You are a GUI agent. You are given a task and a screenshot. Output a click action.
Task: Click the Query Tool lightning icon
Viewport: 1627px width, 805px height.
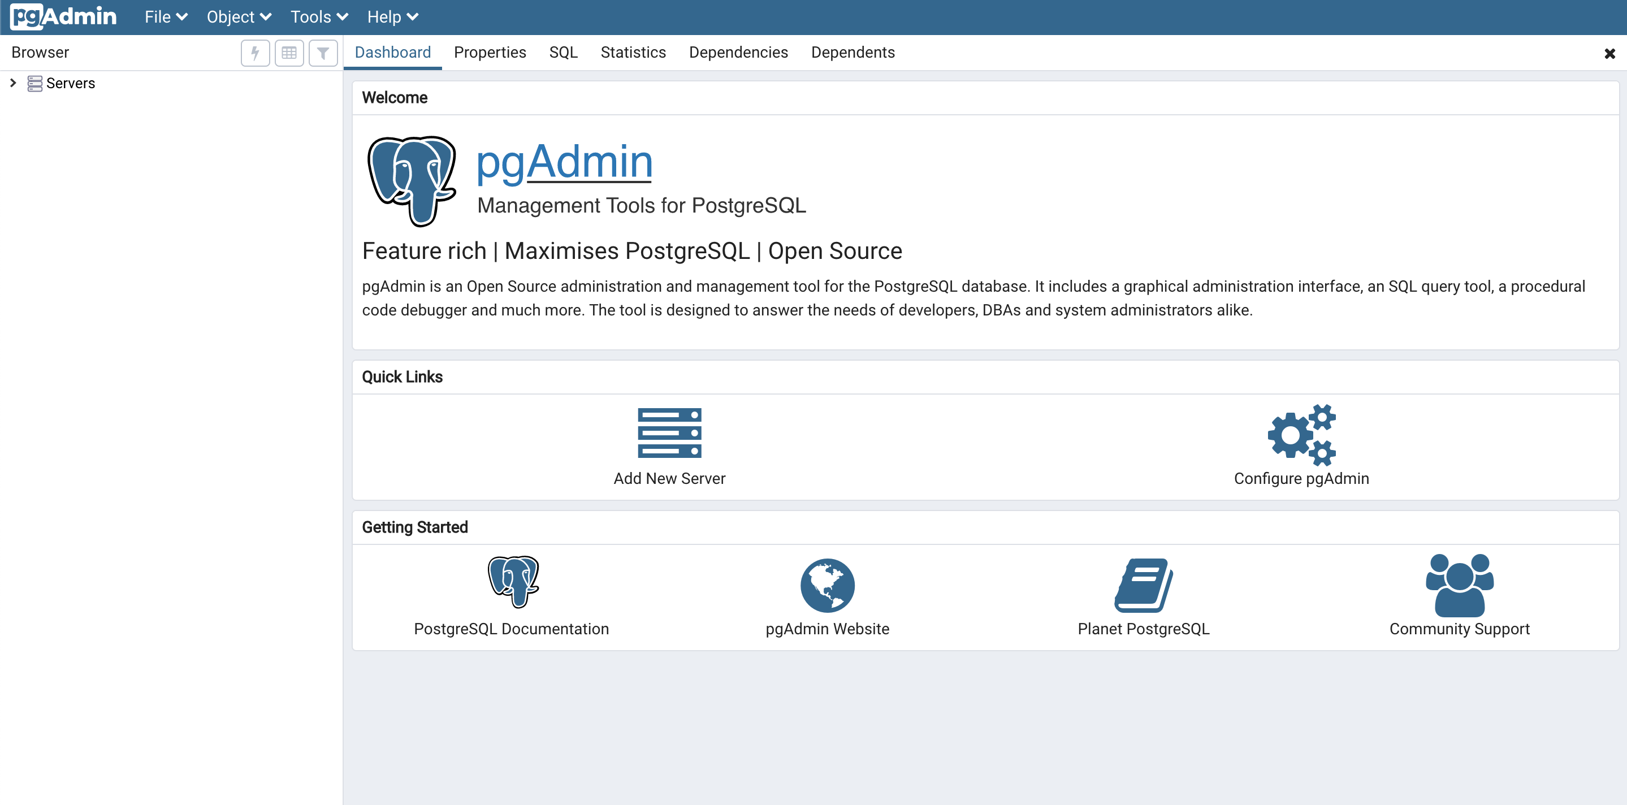click(255, 53)
